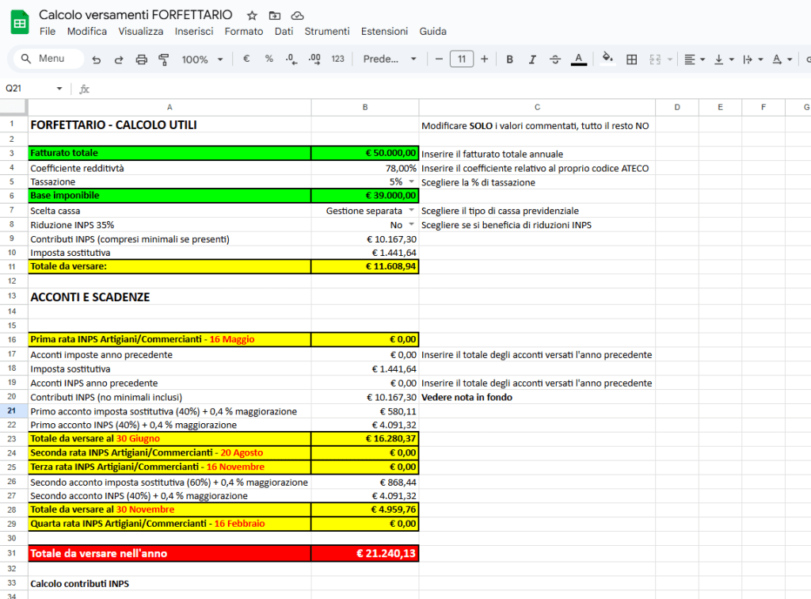
Task: Select column C header
Action: 537,107
